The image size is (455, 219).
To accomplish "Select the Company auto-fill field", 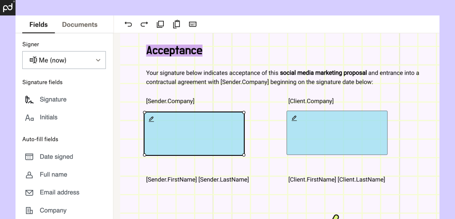I will click(53, 210).
